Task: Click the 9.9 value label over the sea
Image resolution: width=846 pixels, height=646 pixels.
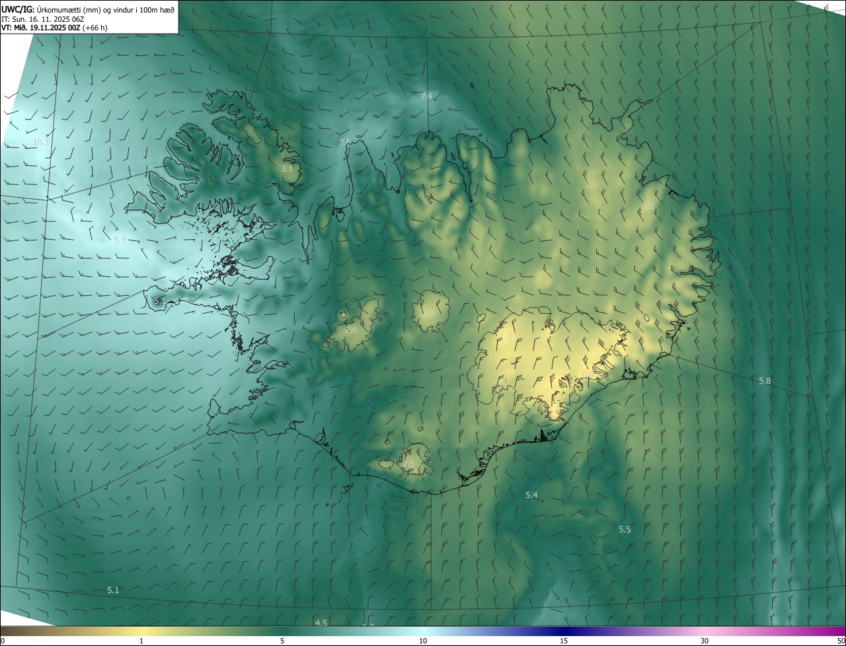Action: pyautogui.click(x=120, y=239)
